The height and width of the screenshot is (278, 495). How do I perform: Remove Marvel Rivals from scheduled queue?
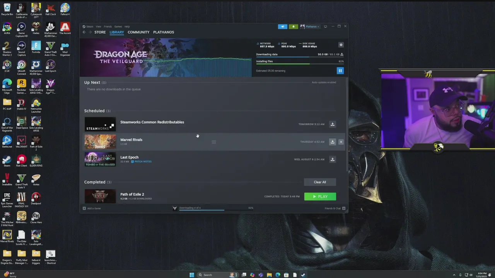tap(341, 142)
